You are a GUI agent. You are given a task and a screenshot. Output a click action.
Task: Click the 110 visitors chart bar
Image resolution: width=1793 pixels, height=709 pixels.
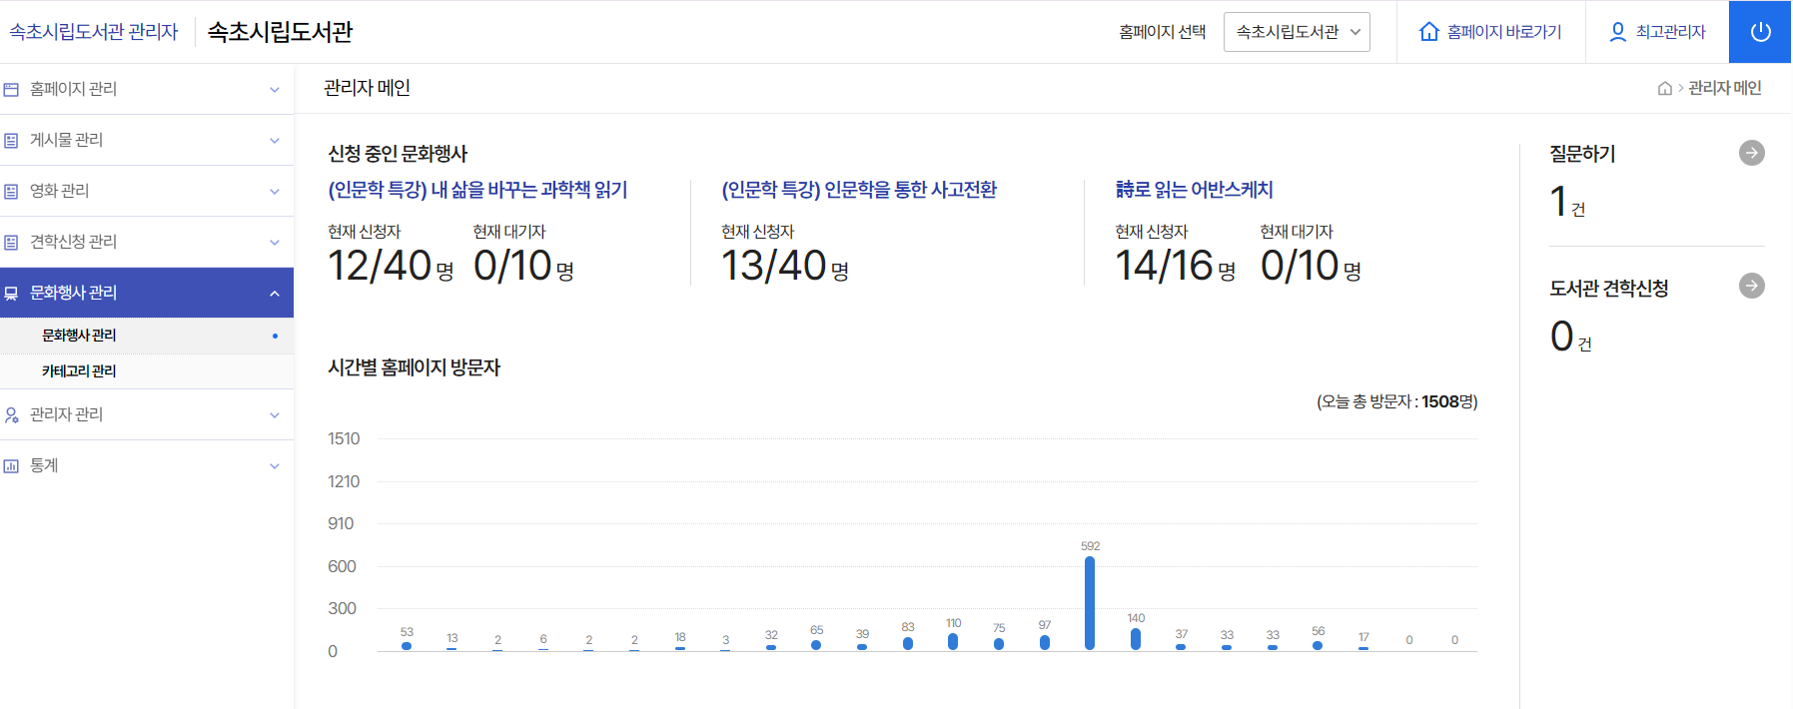pos(953,641)
